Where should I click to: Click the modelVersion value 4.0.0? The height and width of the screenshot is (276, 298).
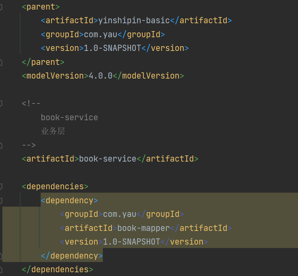[x=100, y=76]
